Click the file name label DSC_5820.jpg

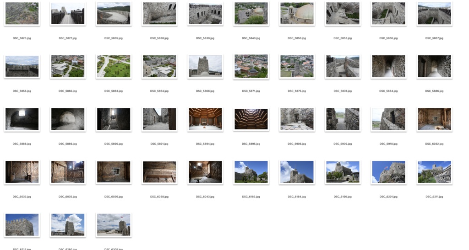tap(22, 38)
